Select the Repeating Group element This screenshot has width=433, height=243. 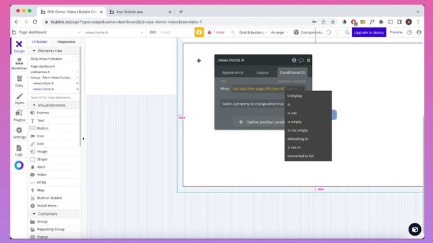tap(51, 230)
